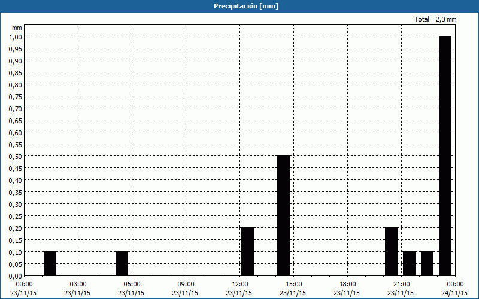Select the 0,05 y-axis label

tap(16, 264)
